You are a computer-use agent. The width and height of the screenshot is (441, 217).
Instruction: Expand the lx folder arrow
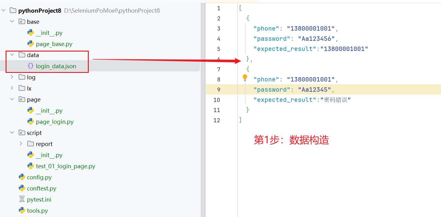pyautogui.click(x=12, y=88)
